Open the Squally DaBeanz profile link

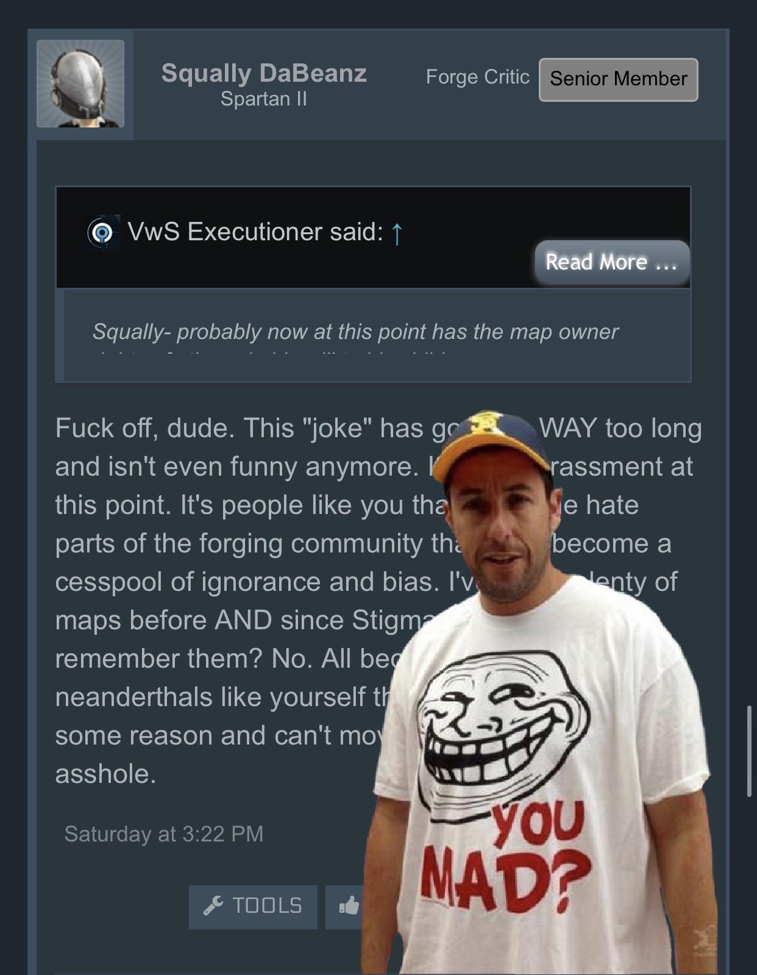coord(264,73)
